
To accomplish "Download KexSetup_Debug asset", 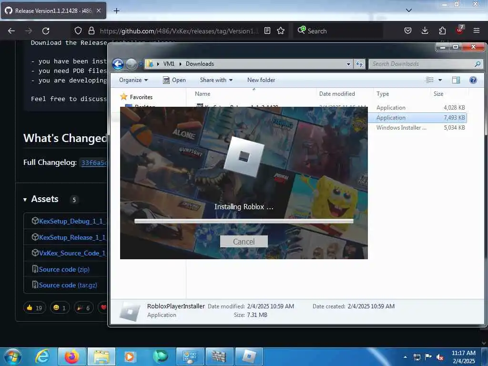I will tap(72, 221).
